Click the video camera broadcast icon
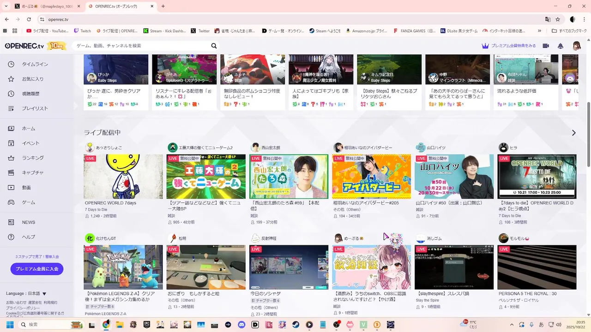 546,46
